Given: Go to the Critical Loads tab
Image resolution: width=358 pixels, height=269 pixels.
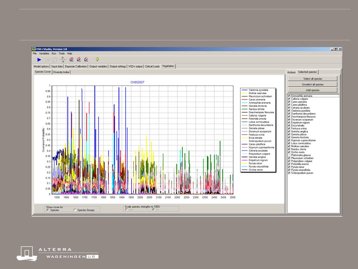Looking at the screenshot, I should point(152,67).
